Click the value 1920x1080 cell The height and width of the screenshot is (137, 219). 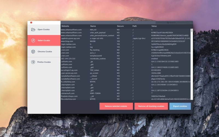tap(156, 73)
